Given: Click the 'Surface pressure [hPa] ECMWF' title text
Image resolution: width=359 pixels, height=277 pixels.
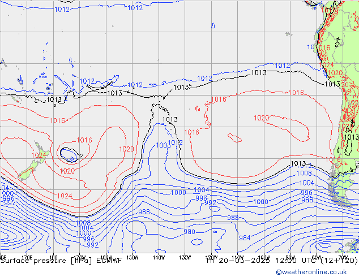Looking at the screenshot, I should 61,261.
